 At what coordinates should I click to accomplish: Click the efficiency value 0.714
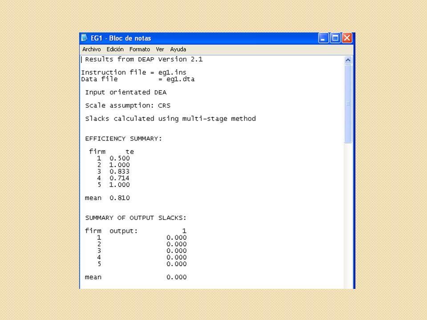[x=120, y=178]
